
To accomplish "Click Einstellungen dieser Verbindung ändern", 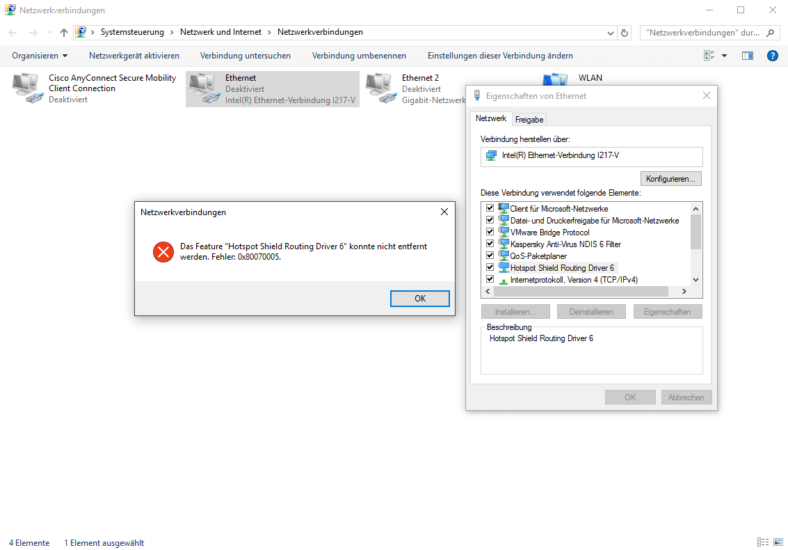I will [x=500, y=56].
